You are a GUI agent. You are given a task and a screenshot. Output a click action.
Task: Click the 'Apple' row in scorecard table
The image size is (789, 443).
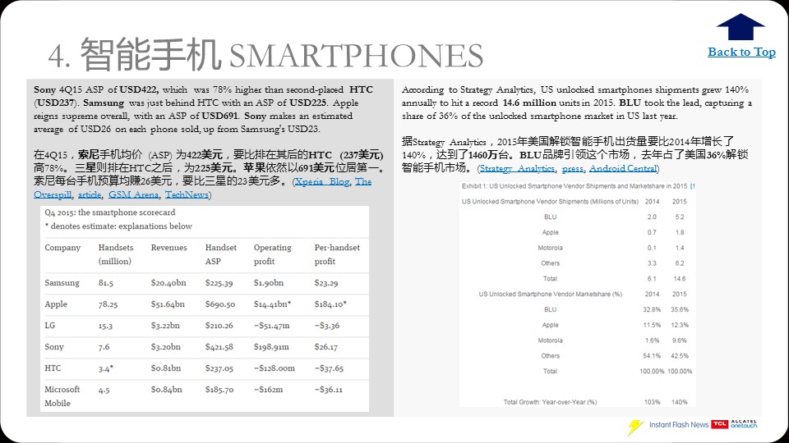click(x=205, y=304)
